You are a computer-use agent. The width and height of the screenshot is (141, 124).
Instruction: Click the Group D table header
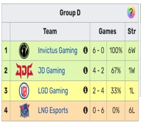point(70,13)
